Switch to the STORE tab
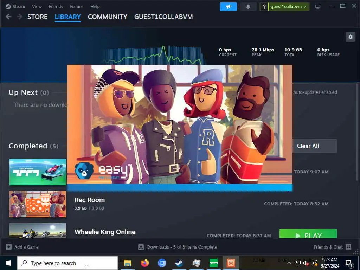Screen dimensions: 360x270 pyautogui.click(x=37, y=17)
